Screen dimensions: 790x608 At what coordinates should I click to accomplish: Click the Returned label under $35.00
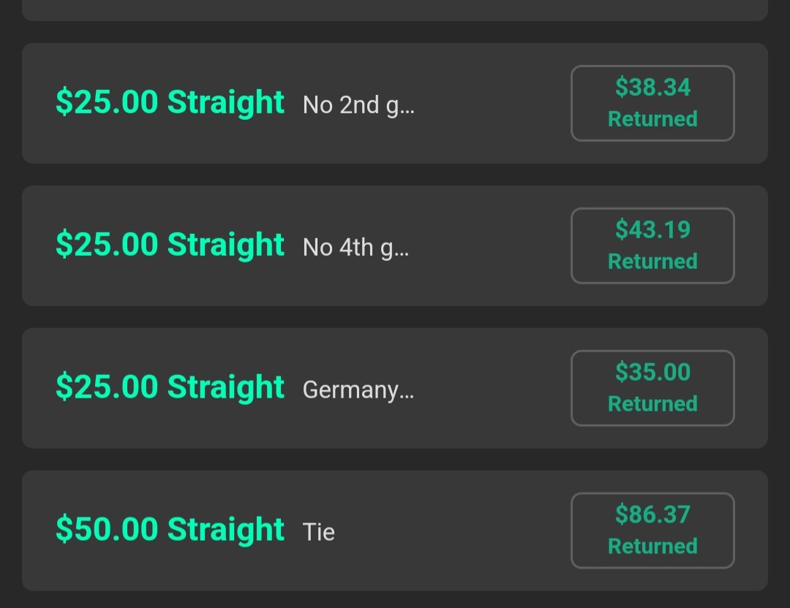point(652,404)
